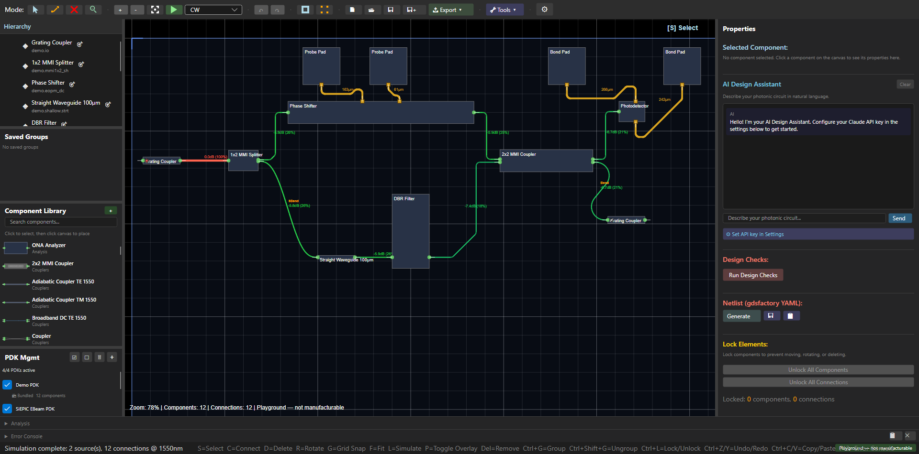
Task: Open the CW source type dropdown
Action: pos(213,10)
